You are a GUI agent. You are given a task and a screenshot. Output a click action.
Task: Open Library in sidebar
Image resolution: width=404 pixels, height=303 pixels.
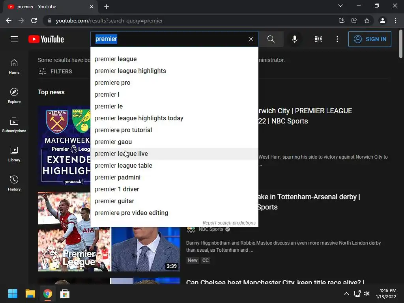pyautogui.click(x=14, y=154)
